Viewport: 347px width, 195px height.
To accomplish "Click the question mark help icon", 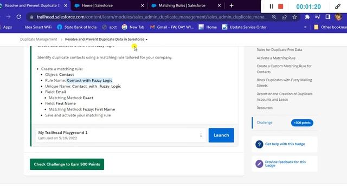I will pos(259,145).
